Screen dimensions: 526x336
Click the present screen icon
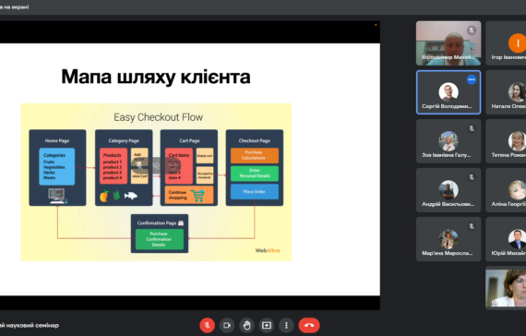[x=267, y=325]
